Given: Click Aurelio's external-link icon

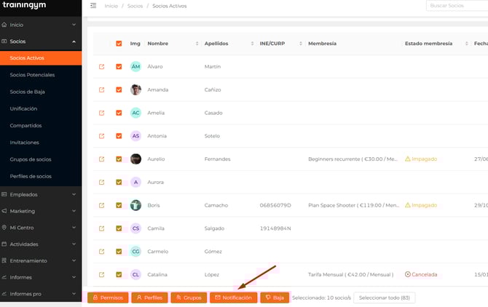Looking at the screenshot, I should pyautogui.click(x=101, y=159).
